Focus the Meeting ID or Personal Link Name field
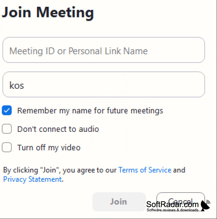The height and width of the screenshot is (219, 217). click(x=104, y=50)
